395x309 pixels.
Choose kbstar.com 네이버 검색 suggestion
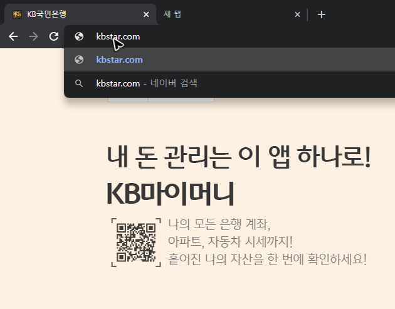coord(229,83)
